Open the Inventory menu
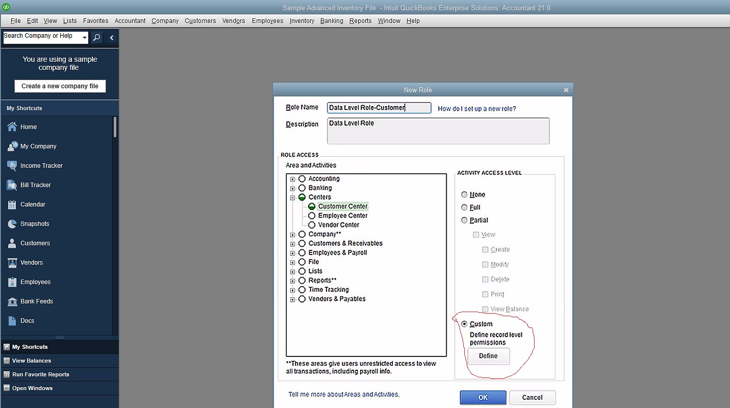The height and width of the screenshot is (408, 730). tap(302, 21)
